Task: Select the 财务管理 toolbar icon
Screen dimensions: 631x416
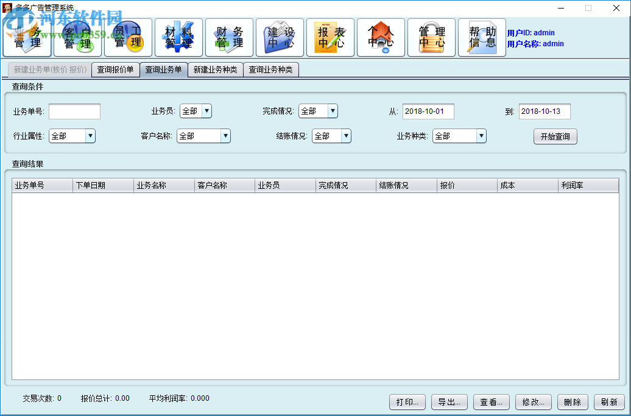Action: click(229, 37)
